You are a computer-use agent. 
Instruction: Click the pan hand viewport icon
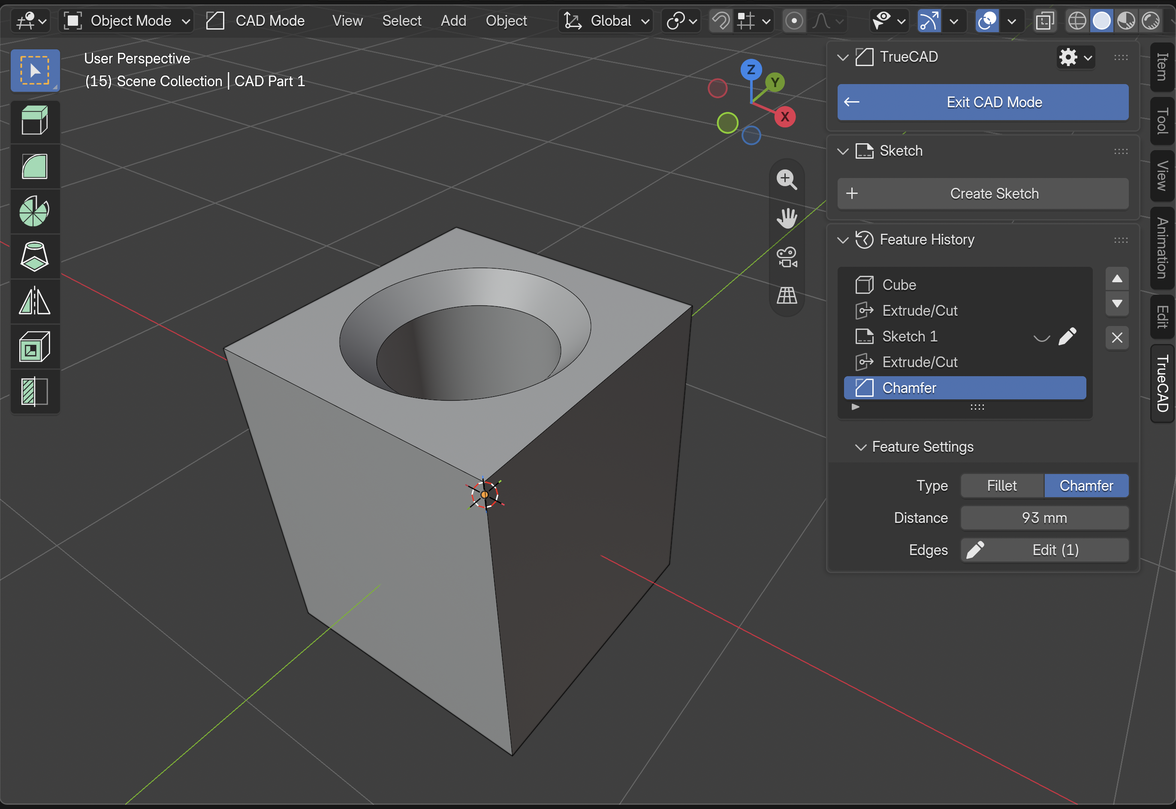[787, 218]
